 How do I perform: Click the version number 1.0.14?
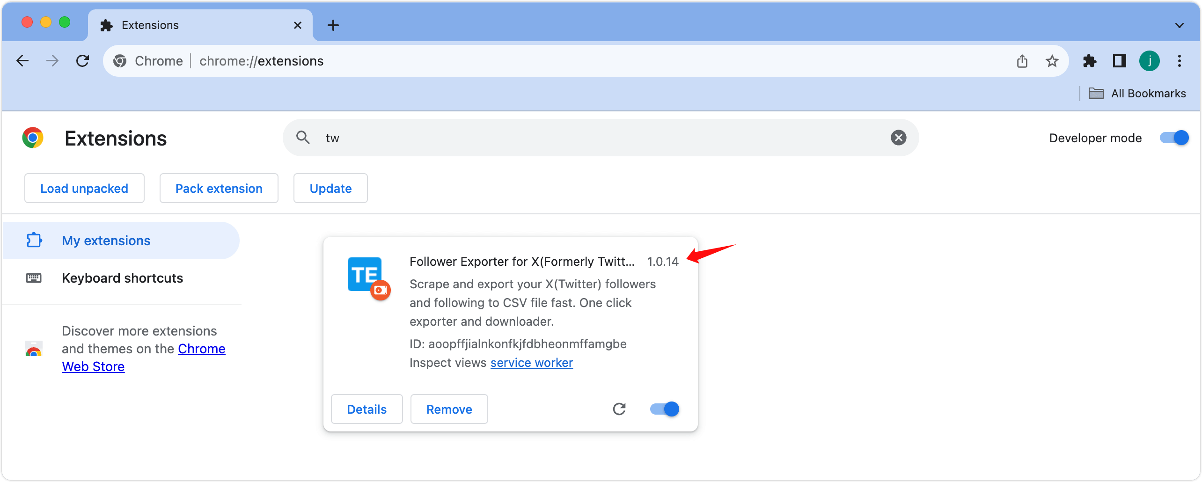(663, 262)
